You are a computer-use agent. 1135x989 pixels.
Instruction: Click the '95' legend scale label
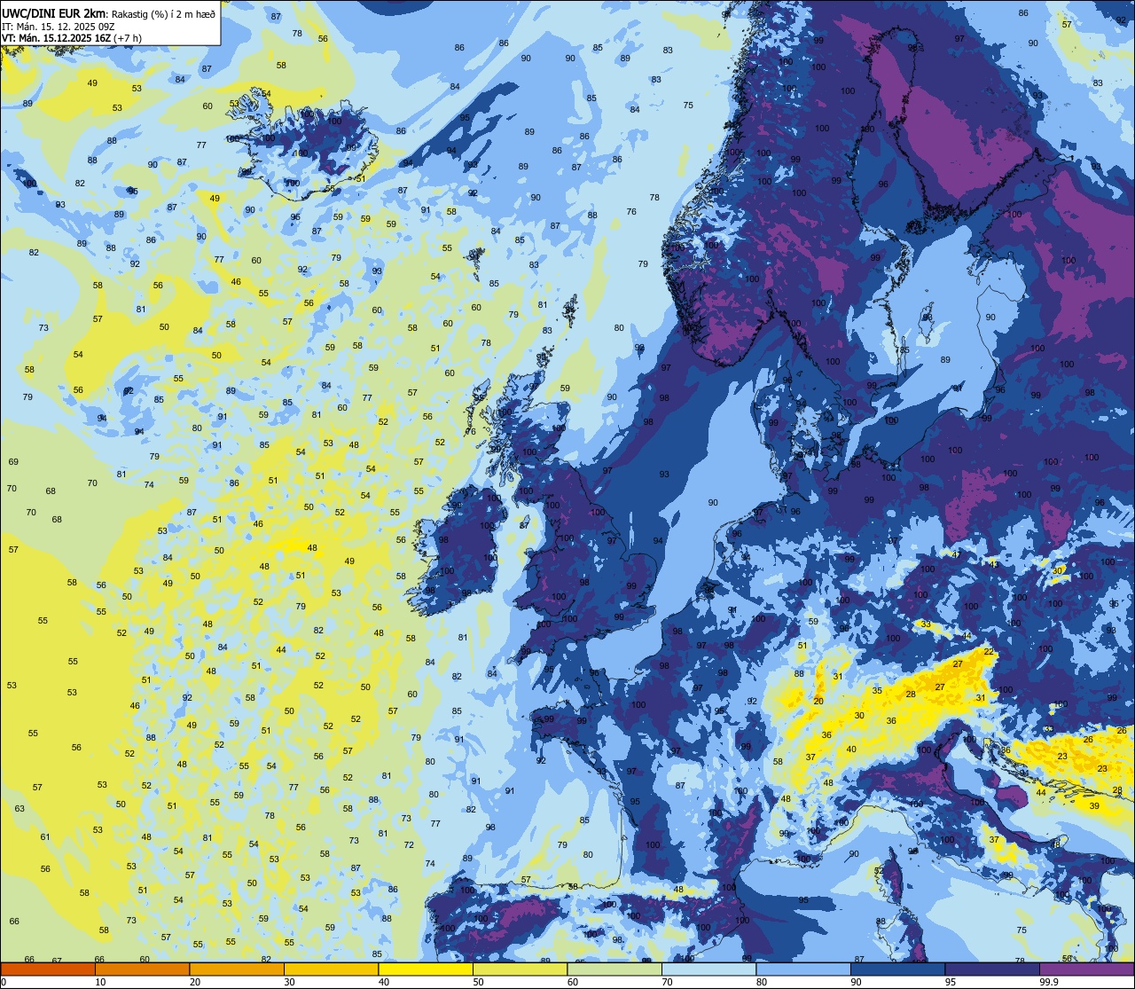click(950, 981)
